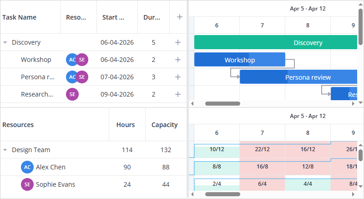Click the 6/4 Sophie Evans workload cell

point(263,184)
